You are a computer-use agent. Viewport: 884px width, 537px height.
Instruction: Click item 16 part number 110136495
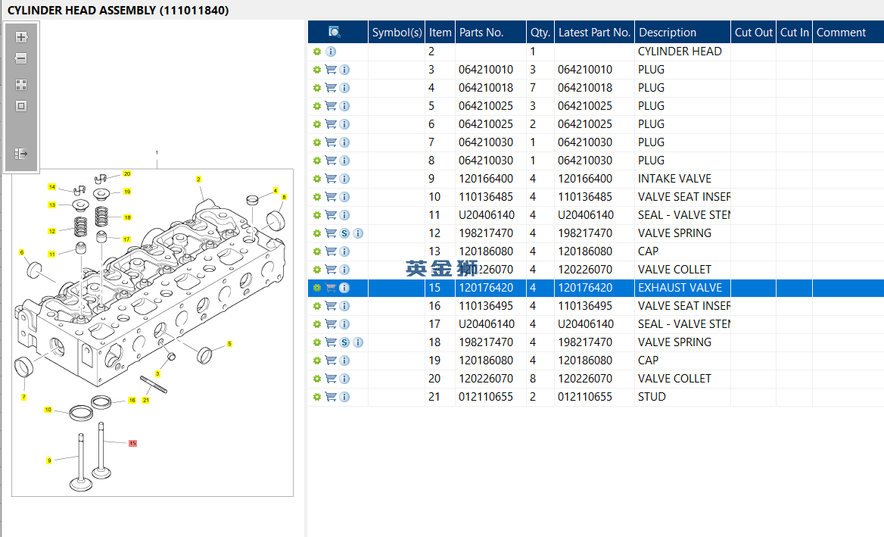click(x=485, y=306)
